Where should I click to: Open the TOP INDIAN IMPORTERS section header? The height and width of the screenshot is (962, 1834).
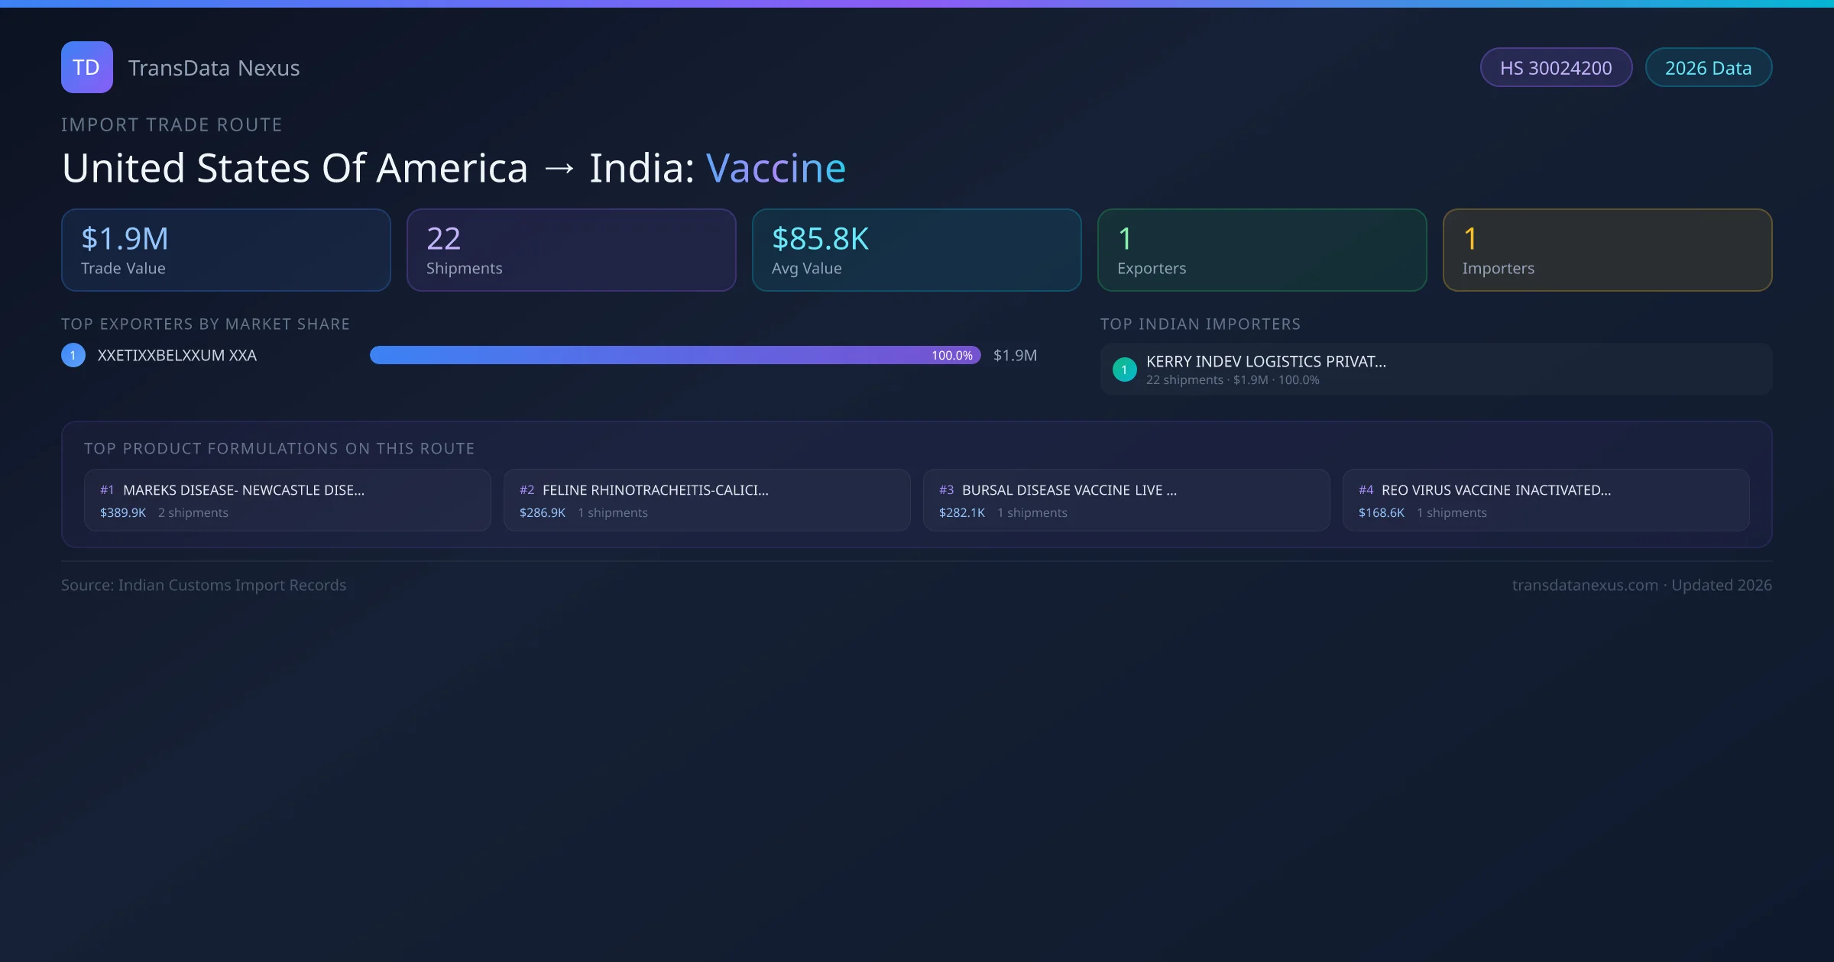(1201, 324)
